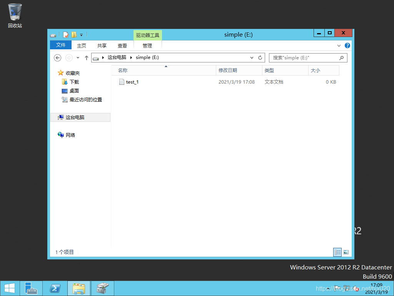Open Help with the question mark icon
This screenshot has height=296, width=394.
coord(347,45)
